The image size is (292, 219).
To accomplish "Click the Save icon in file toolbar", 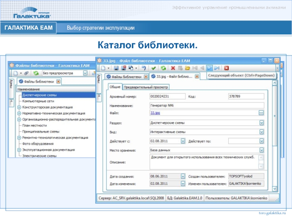I will pos(116,68).
